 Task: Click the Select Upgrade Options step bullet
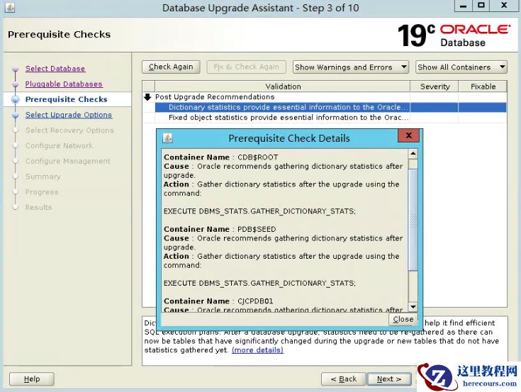pos(16,115)
